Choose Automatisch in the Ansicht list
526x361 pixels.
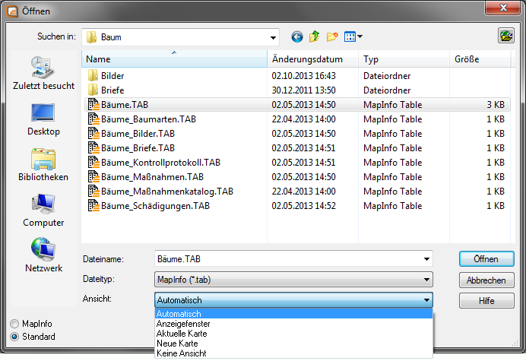(293, 314)
